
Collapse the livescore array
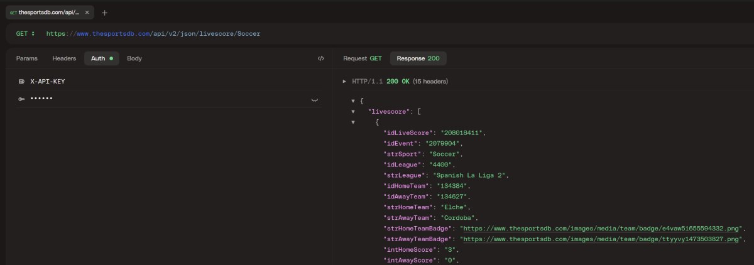353,111
